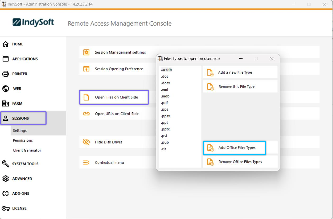Close the Files Types dialog window
The height and width of the screenshot is (219, 333).
click(272, 59)
